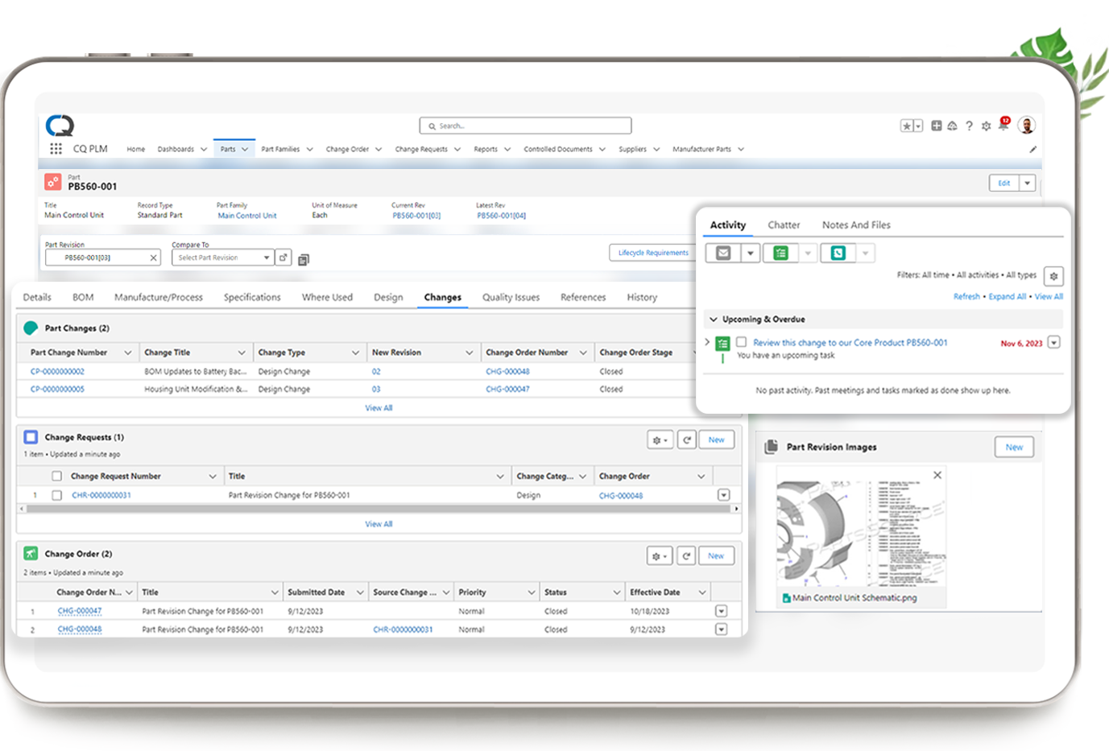Open the app launcher grid icon

pos(56,149)
